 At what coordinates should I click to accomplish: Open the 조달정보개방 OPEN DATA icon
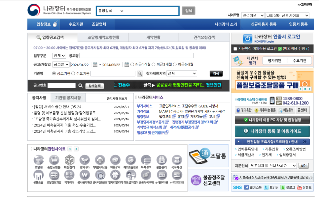pyautogui.click(x=54, y=175)
